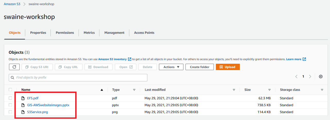Select the EFS.pdf row checkbox
The image size is (330, 120).
point(10,98)
